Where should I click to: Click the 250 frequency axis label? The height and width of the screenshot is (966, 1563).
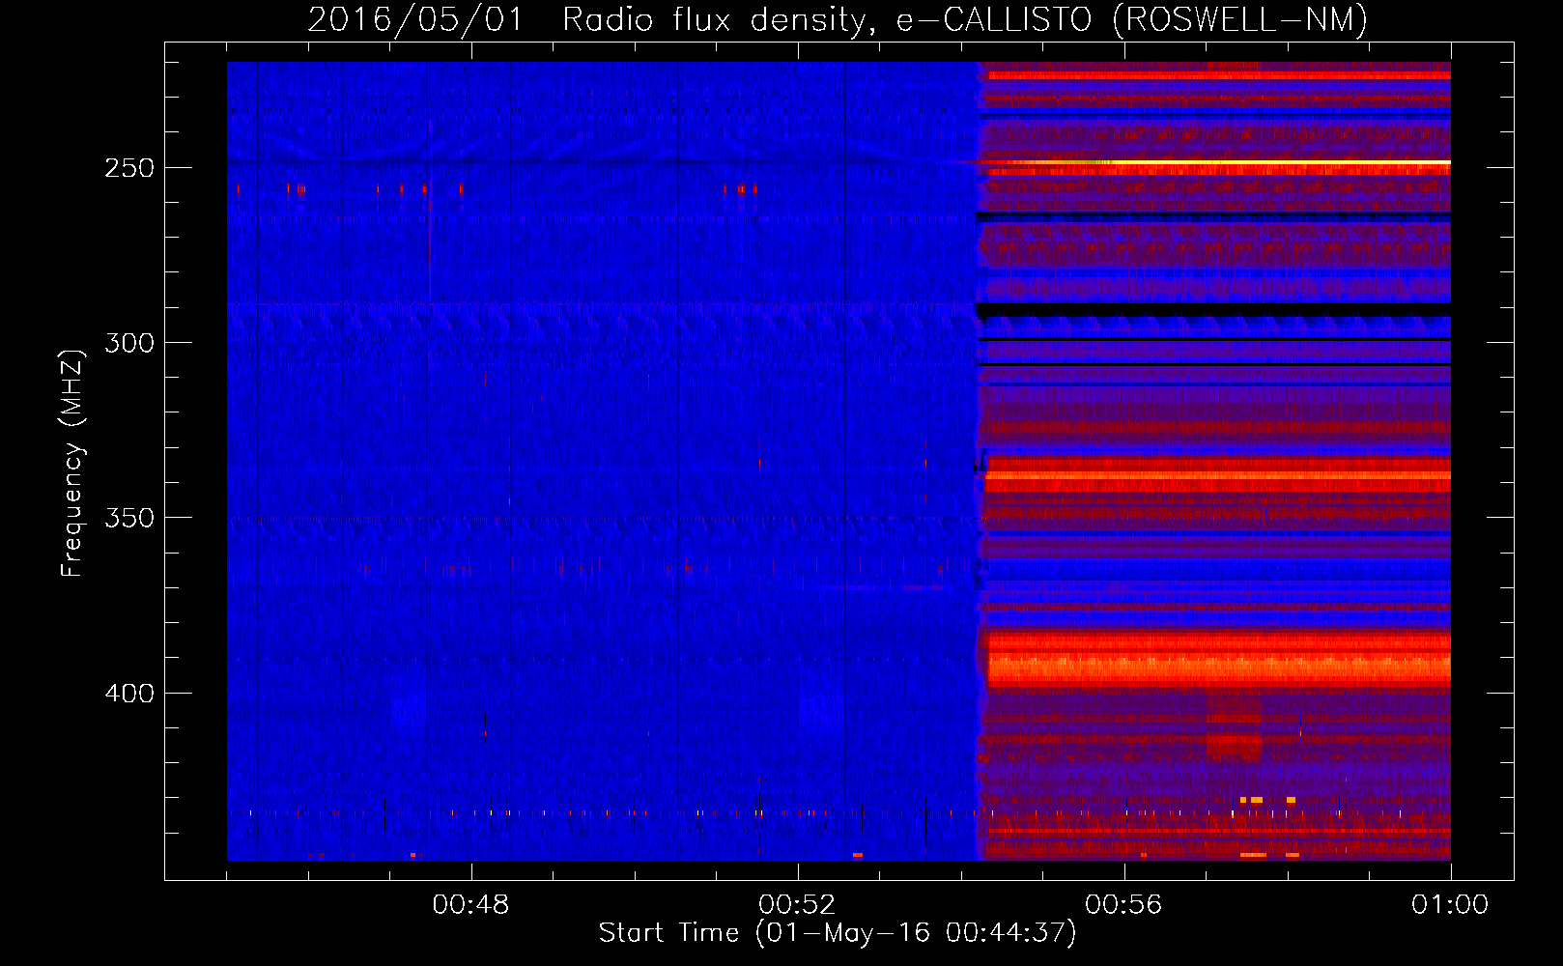click(x=129, y=168)
